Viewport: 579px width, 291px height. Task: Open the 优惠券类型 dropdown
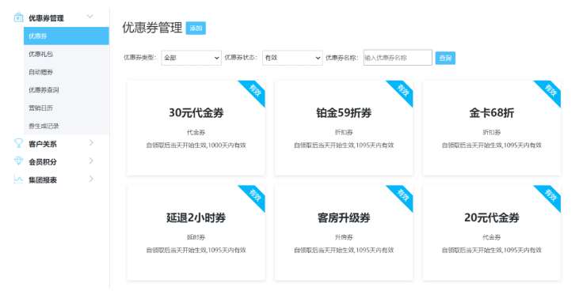(x=191, y=58)
